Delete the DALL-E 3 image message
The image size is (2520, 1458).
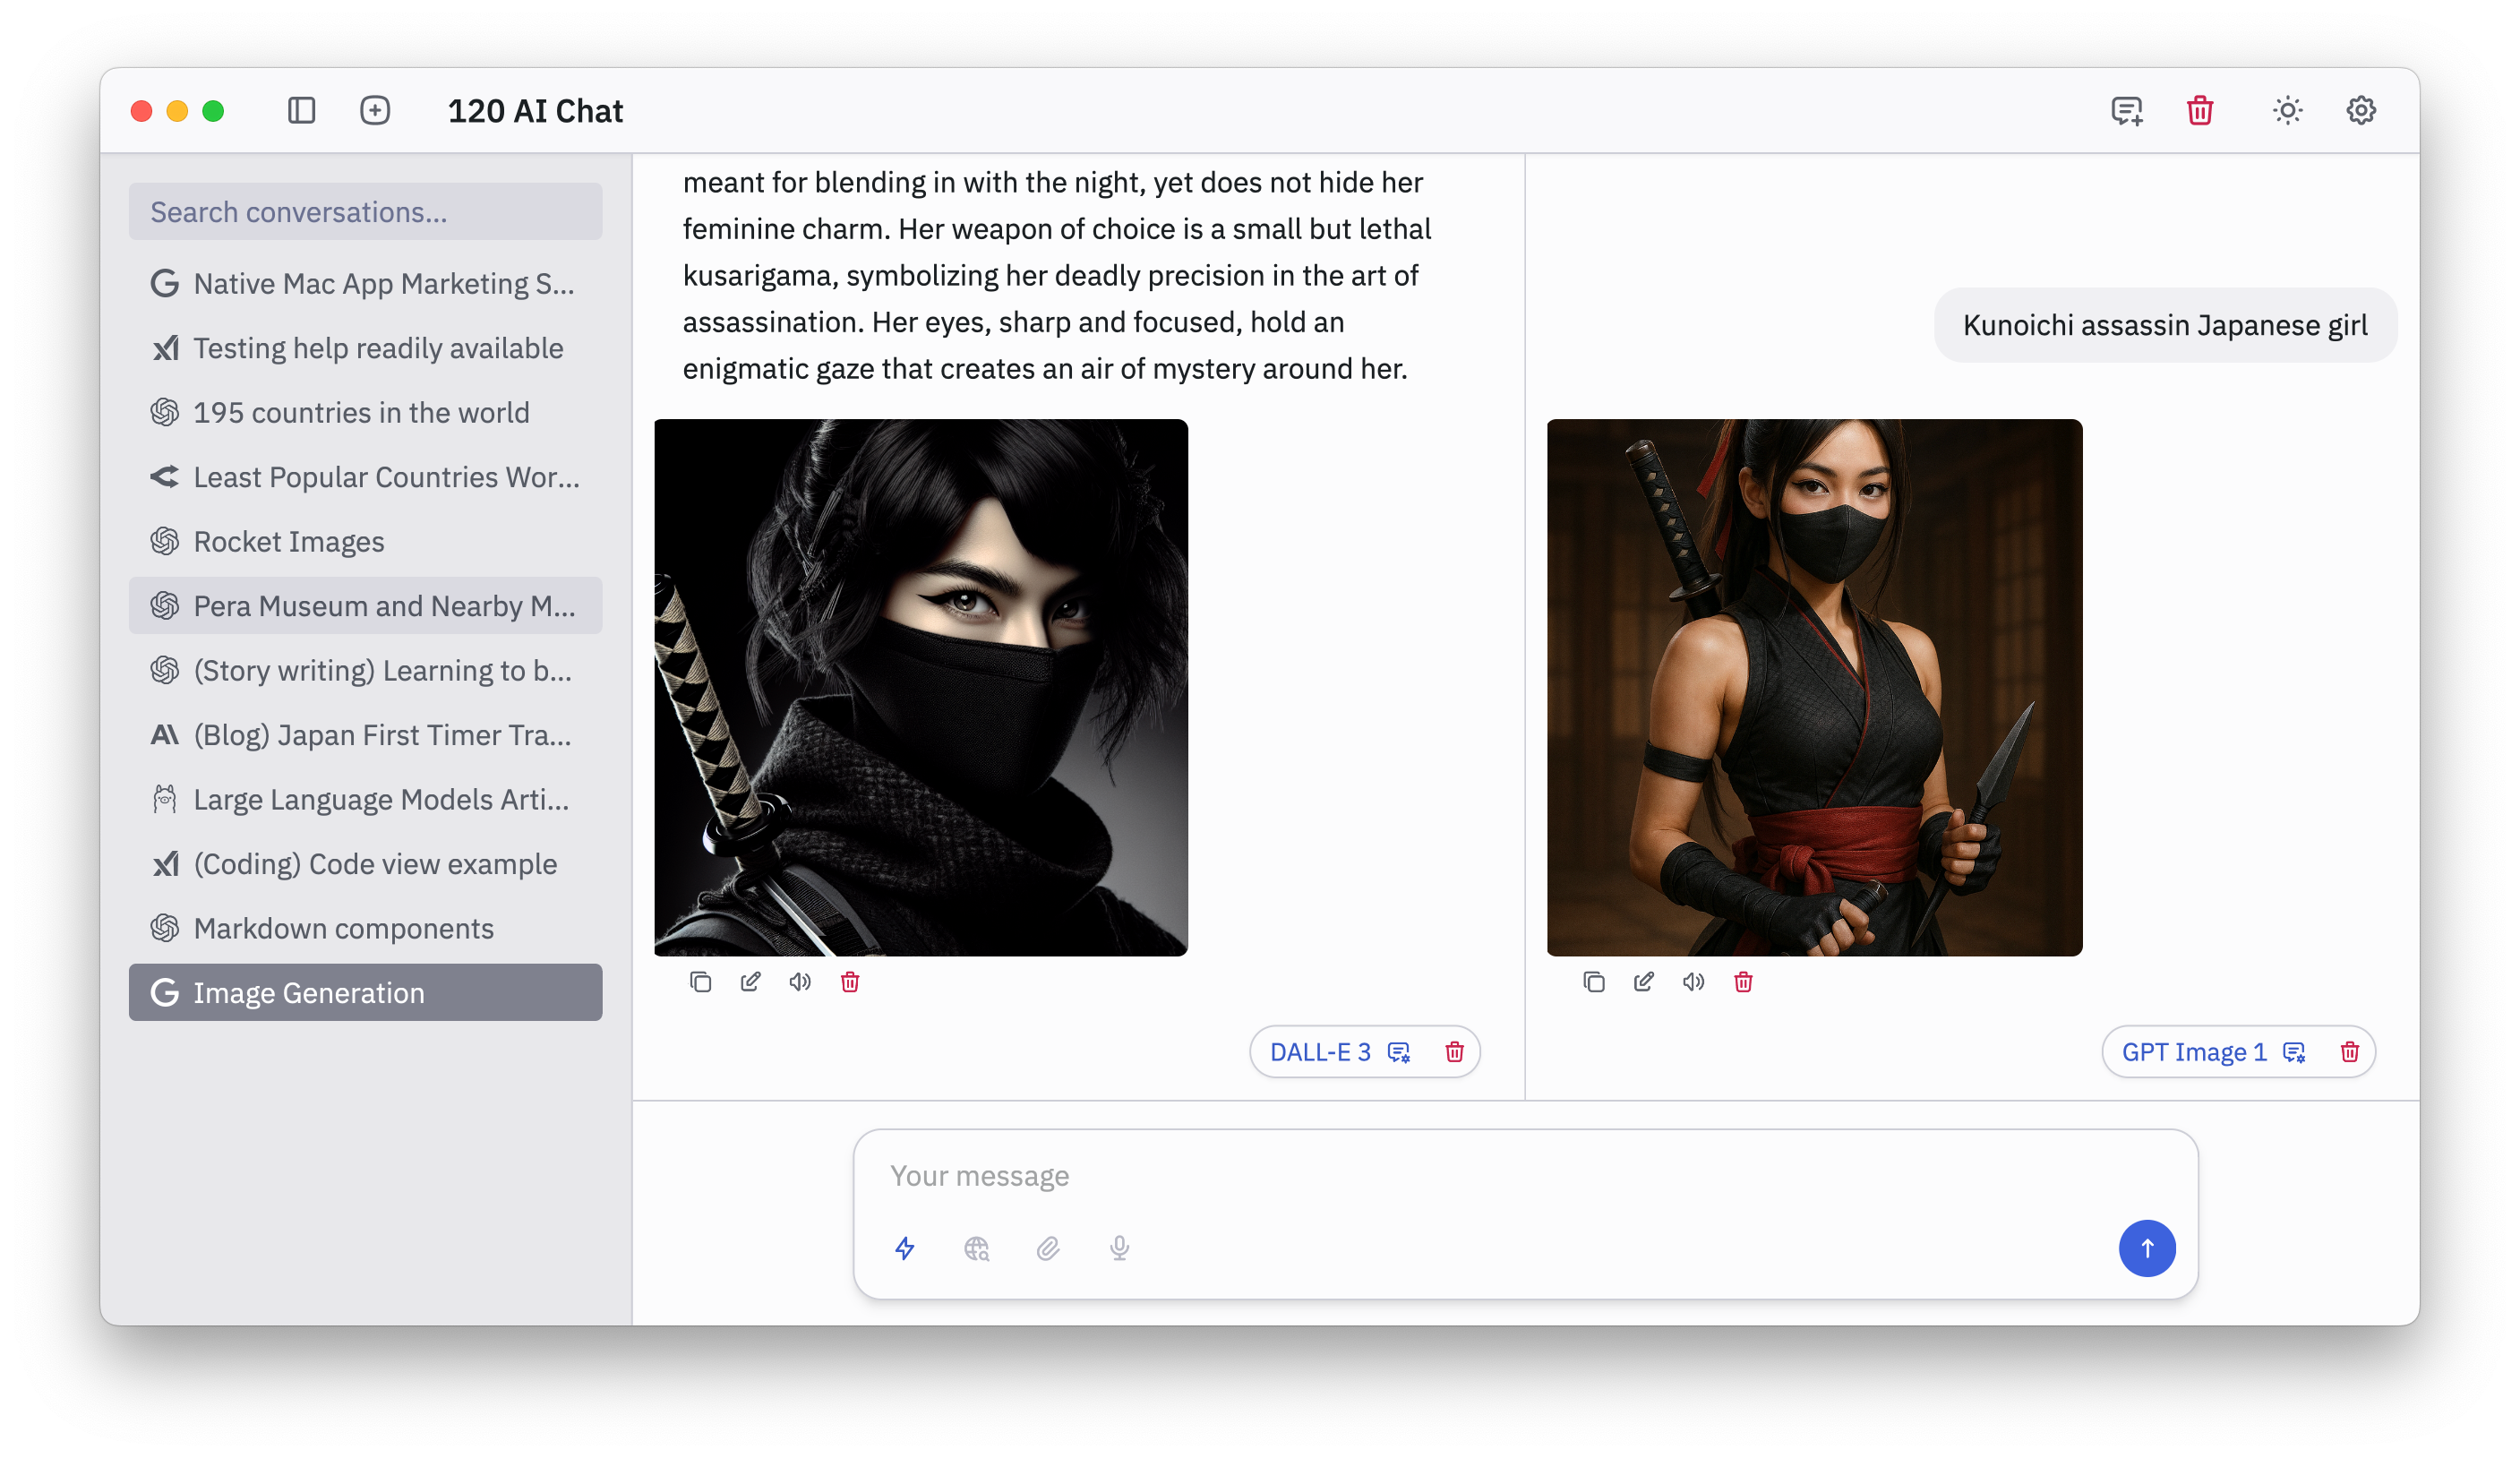click(850, 982)
